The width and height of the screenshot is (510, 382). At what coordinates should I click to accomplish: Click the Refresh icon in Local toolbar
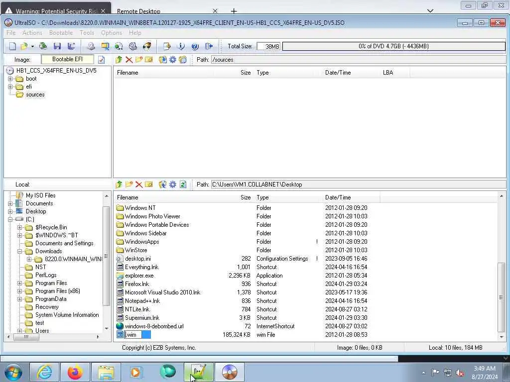[183, 185]
